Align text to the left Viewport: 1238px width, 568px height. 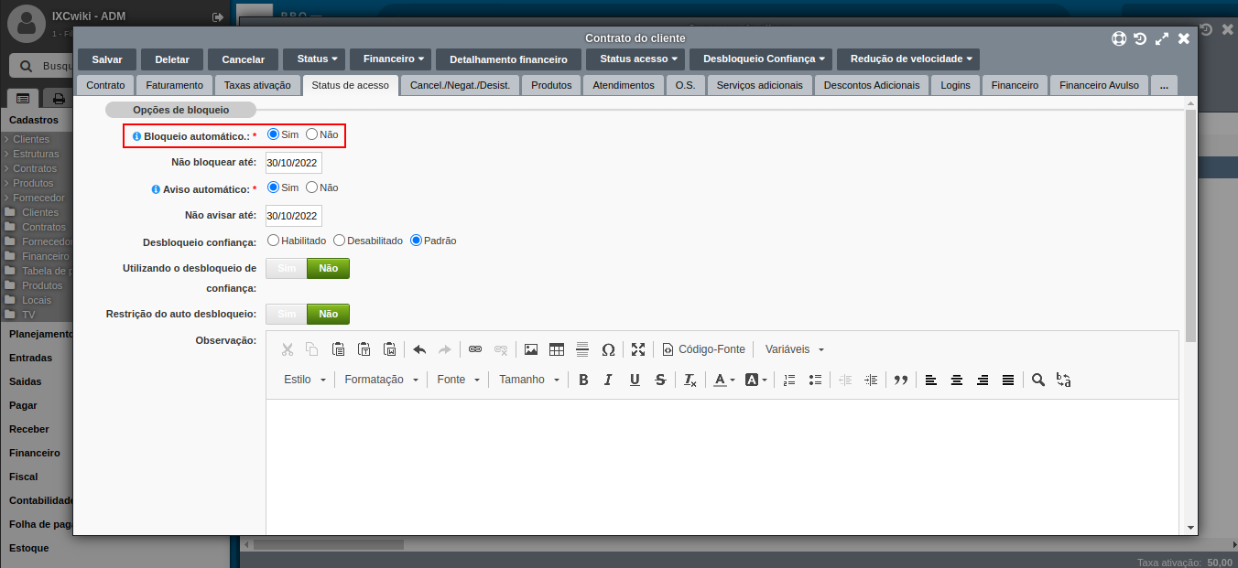(x=931, y=380)
